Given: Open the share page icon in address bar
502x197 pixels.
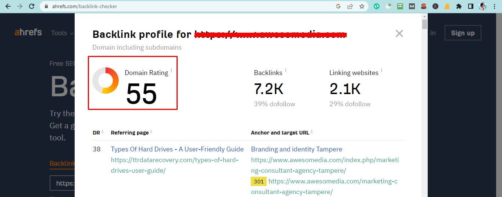Looking at the screenshot, I should [x=350, y=6].
